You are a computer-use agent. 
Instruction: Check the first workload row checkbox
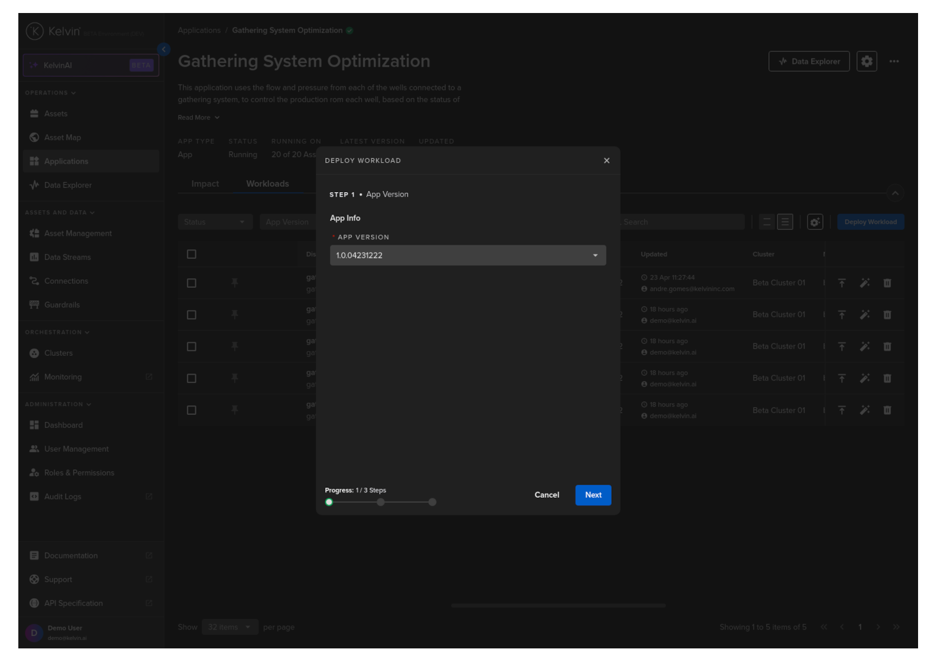pyautogui.click(x=192, y=283)
